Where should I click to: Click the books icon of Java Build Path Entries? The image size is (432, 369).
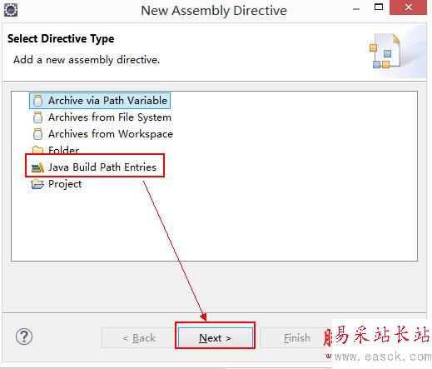[37, 167]
